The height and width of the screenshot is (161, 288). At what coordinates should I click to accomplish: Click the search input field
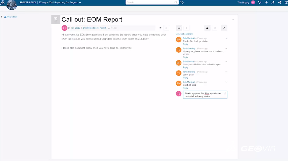coord(150,2)
